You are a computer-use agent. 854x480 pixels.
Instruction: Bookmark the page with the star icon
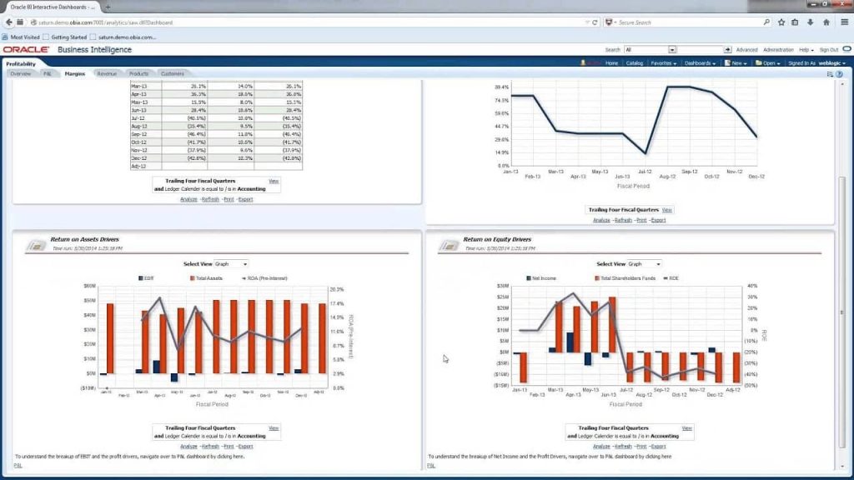[781, 22]
